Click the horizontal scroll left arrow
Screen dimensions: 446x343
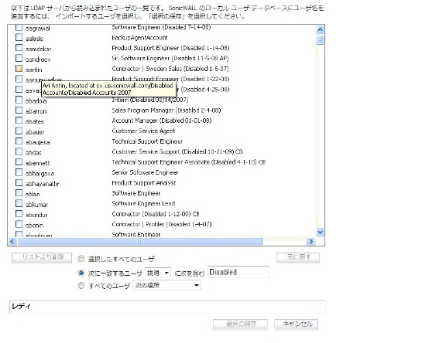click(12, 242)
